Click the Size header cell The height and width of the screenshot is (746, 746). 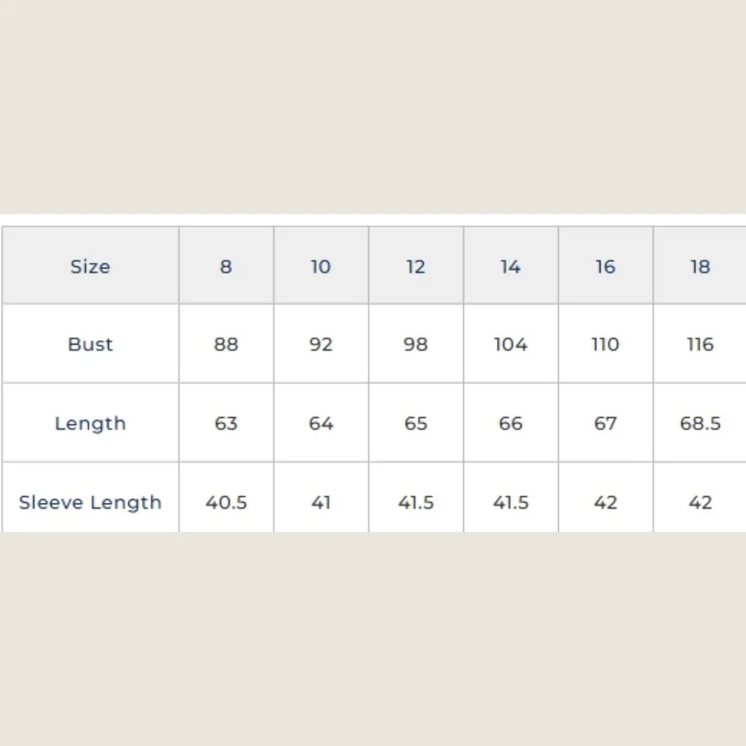[x=90, y=266]
